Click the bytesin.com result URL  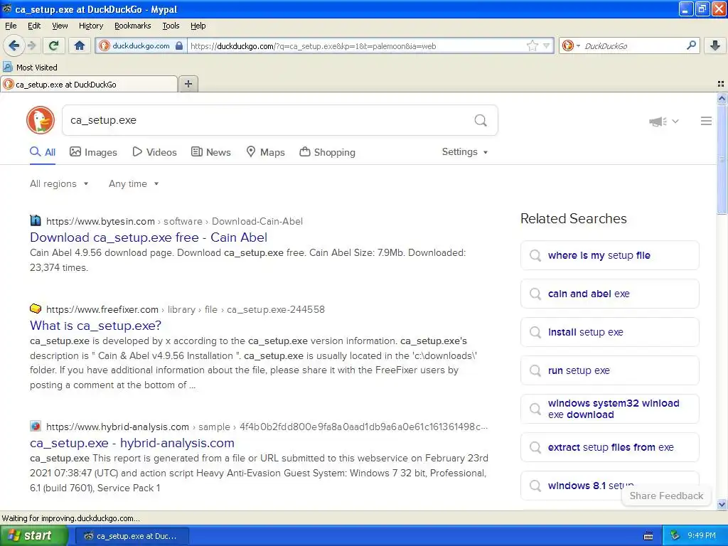coord(174,222)
